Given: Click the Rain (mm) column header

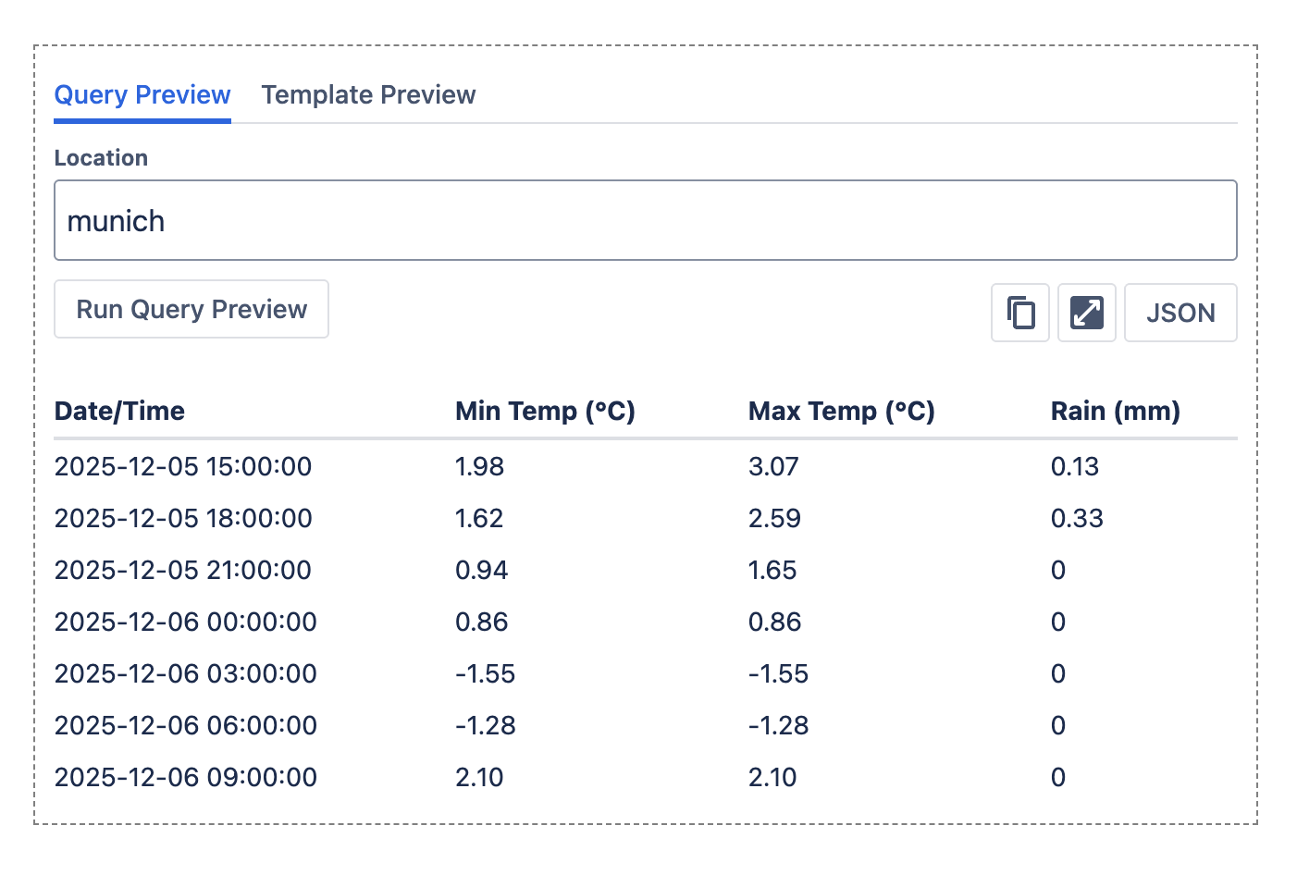Looking at the screenshot, I should (1115, 411).
